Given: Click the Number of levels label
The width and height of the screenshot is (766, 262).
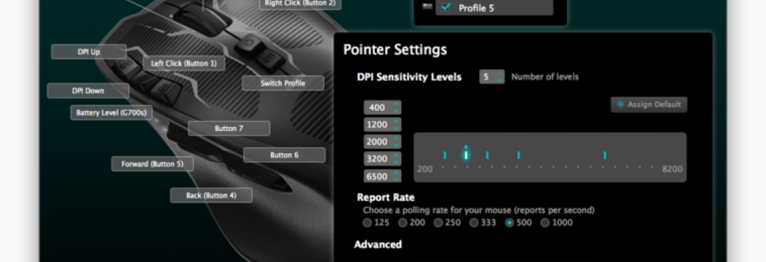Looking at the screenshot, I should pyautogui.click(x=545, y=77).
